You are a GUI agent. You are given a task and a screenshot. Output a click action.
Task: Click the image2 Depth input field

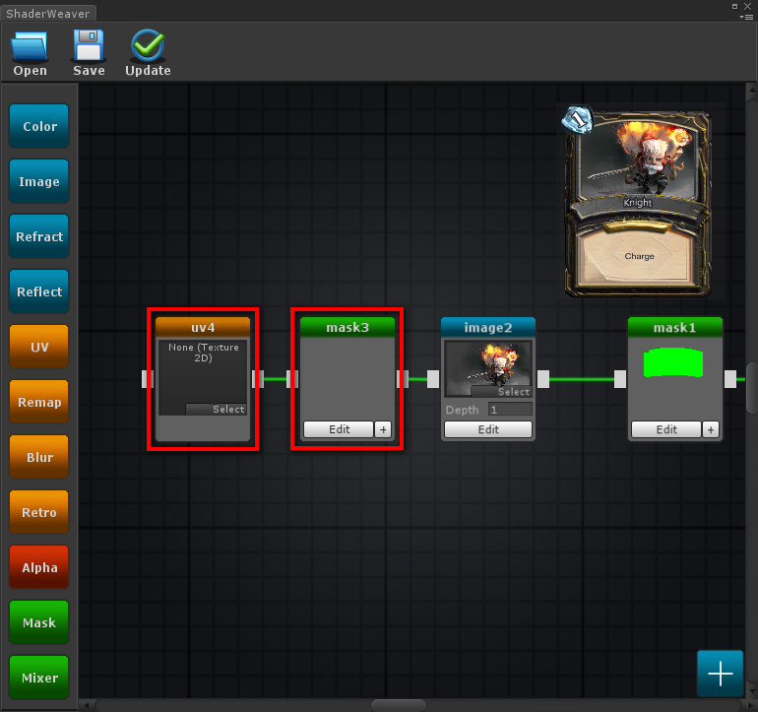(510, 410)
